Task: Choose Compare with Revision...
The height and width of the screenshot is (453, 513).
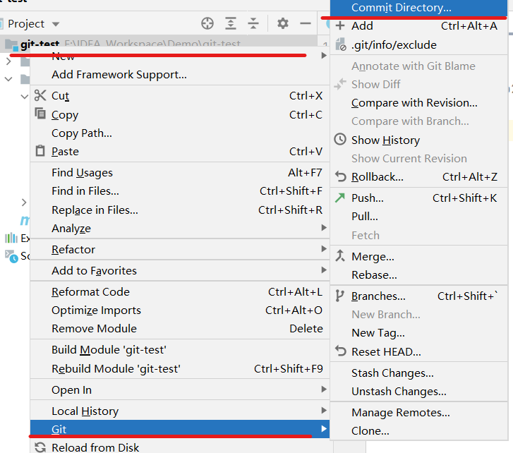Action: tap(418, 103)
